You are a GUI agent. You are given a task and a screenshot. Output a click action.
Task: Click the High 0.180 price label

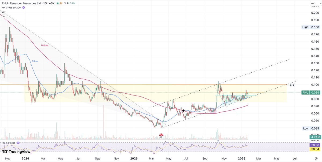point(311,27)
